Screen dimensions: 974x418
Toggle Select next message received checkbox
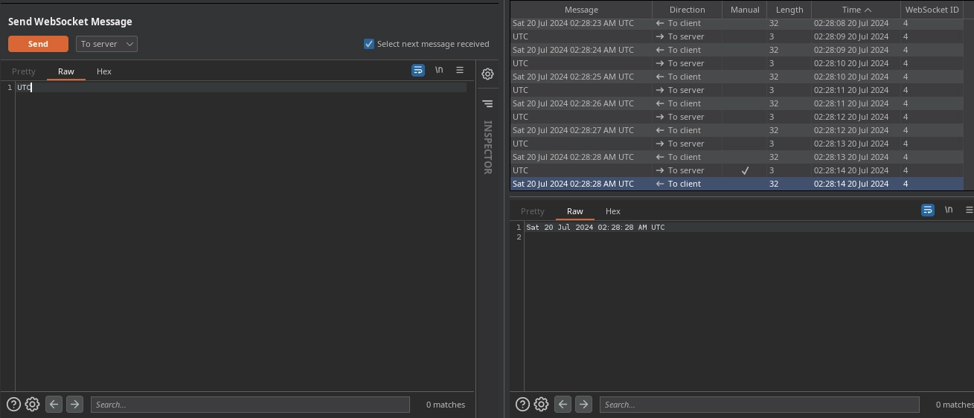(368, 44)
